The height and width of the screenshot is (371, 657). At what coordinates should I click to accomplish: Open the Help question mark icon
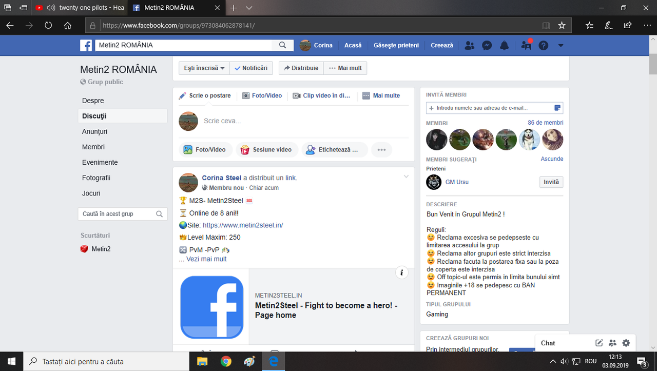pyautogui.click(x=544, y=45)
